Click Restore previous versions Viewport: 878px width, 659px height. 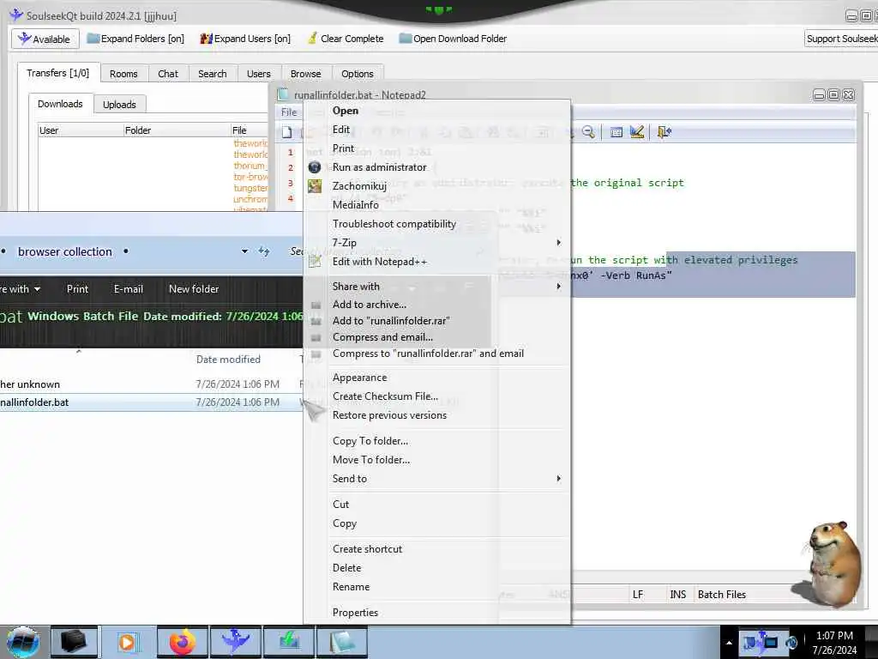(x=390, y=415)
